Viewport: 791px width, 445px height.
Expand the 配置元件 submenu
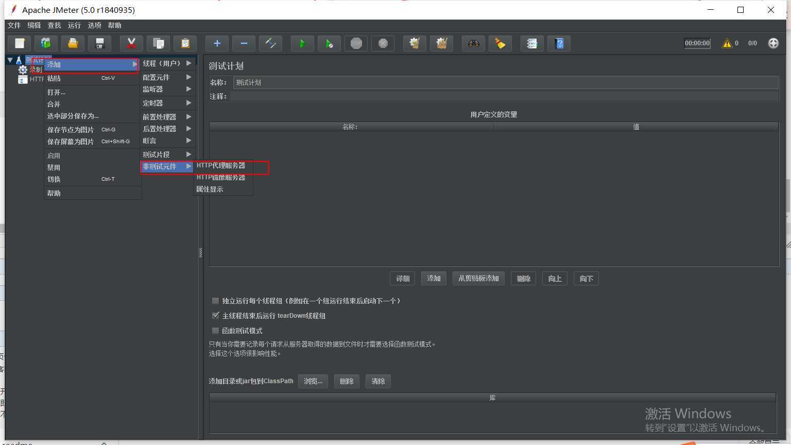click(x=167, y=77)
